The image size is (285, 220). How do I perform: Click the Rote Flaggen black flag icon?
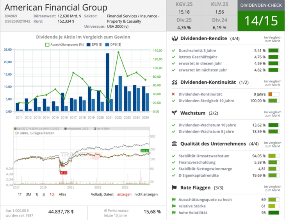point(174,188)
